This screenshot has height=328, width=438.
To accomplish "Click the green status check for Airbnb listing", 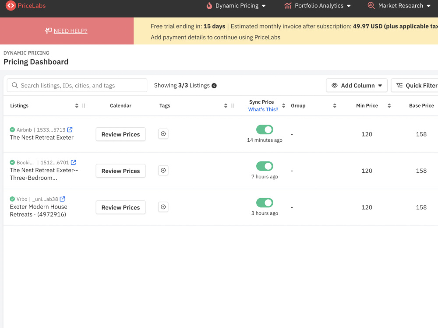I will point(12,130).
